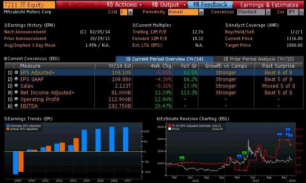
Task: Click the EPS GAAP estimate value 109.880
Action: 121,79
